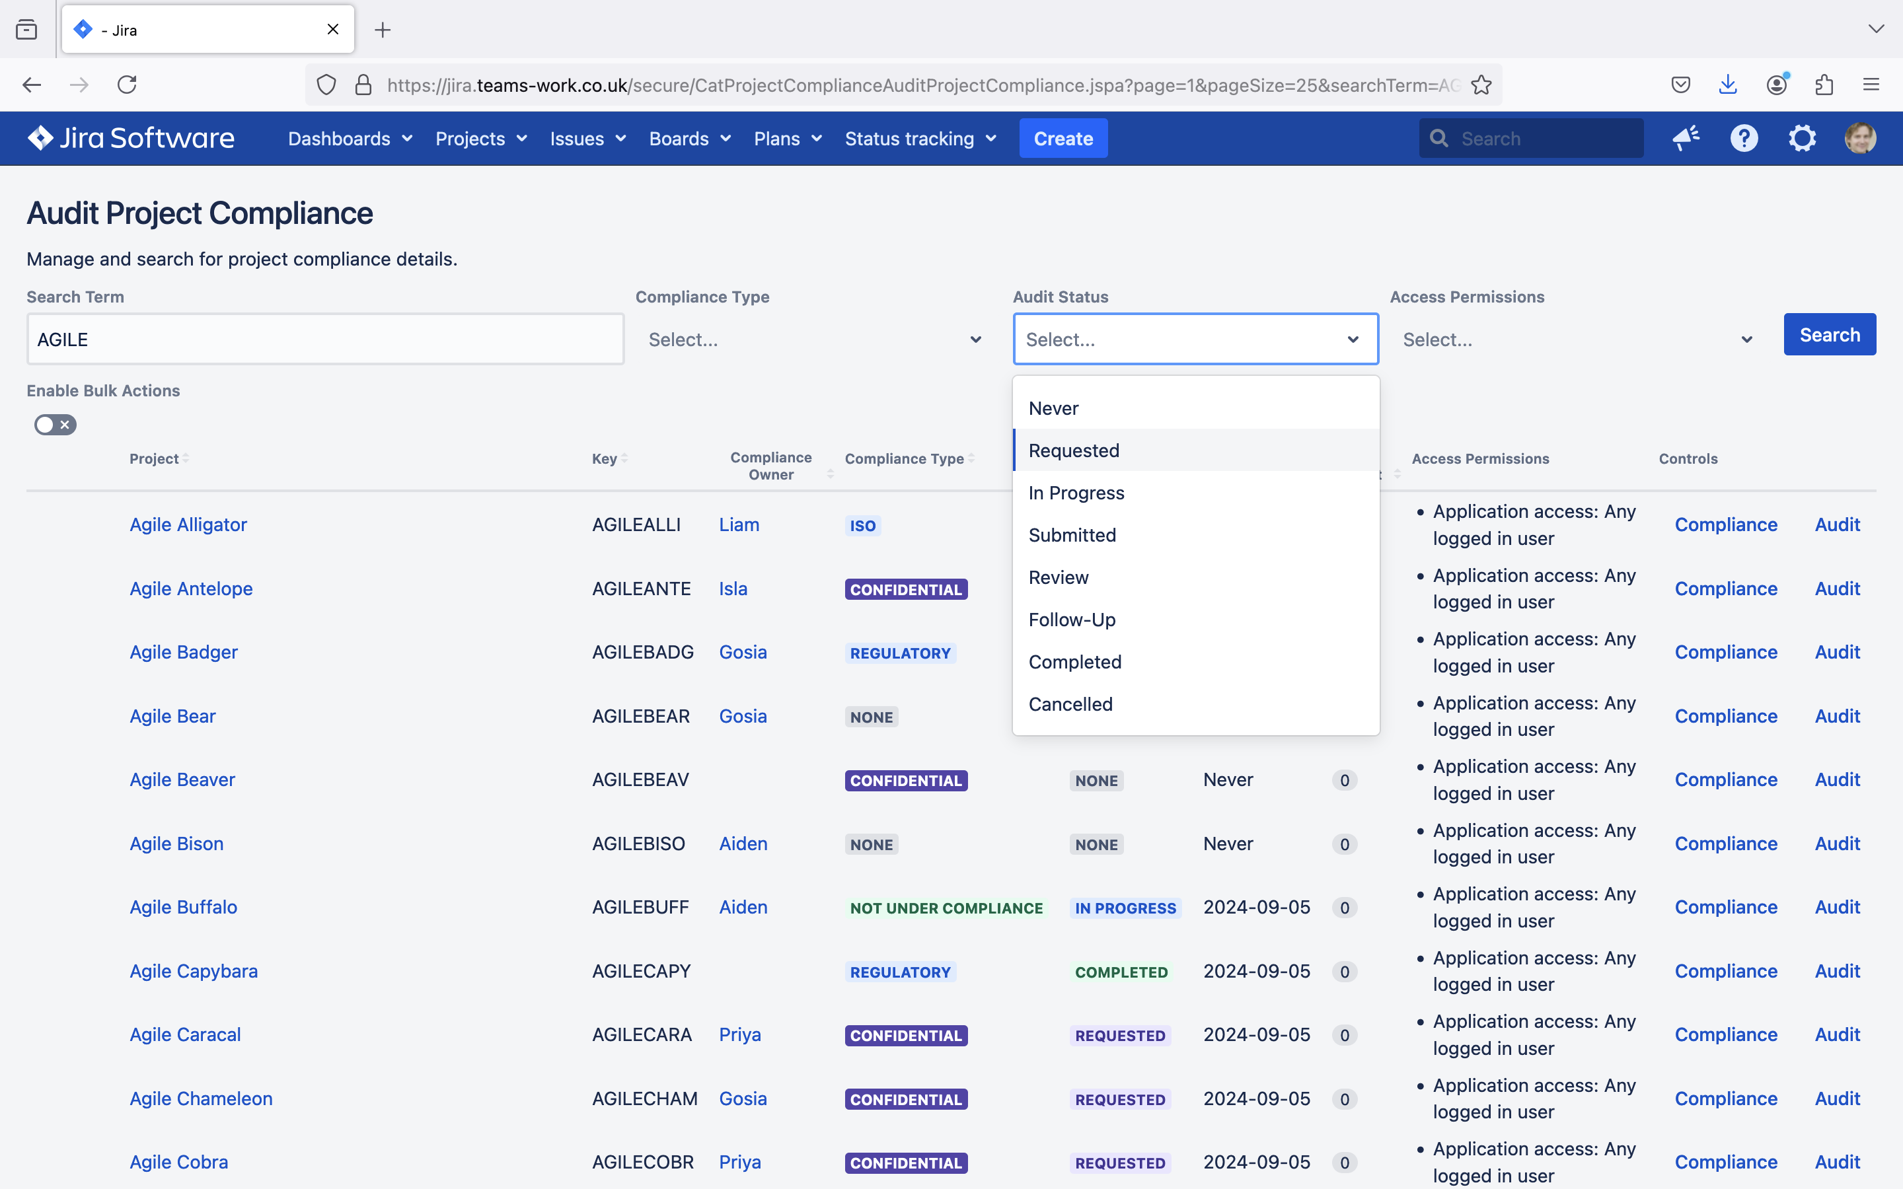Screen dimensions: 1903x1189
Task: Click the Create button
Action: pyautogui.click(x=1063, y=139)
